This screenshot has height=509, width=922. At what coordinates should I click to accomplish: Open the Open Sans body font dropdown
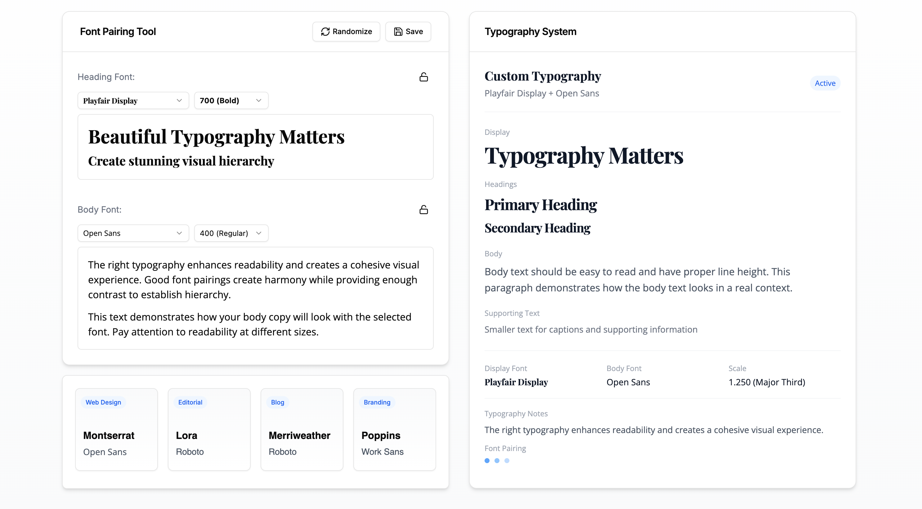pyautogui.click(x=133, y=233)
